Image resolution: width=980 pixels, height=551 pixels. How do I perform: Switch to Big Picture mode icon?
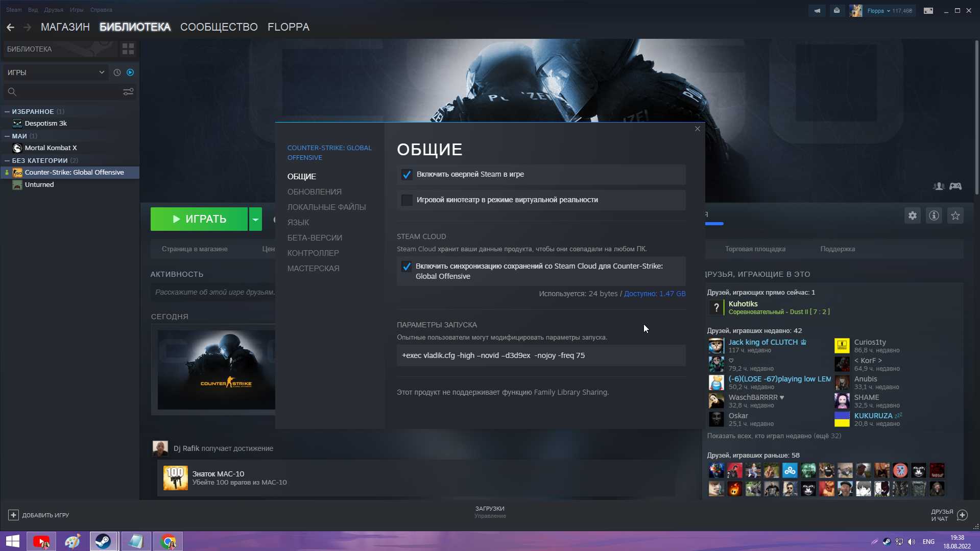(x=928, y=11)
